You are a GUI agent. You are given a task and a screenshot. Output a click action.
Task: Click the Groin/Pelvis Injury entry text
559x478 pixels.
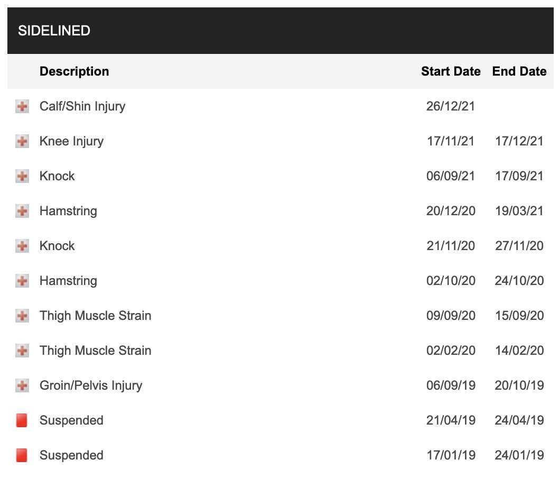point(91,385)
